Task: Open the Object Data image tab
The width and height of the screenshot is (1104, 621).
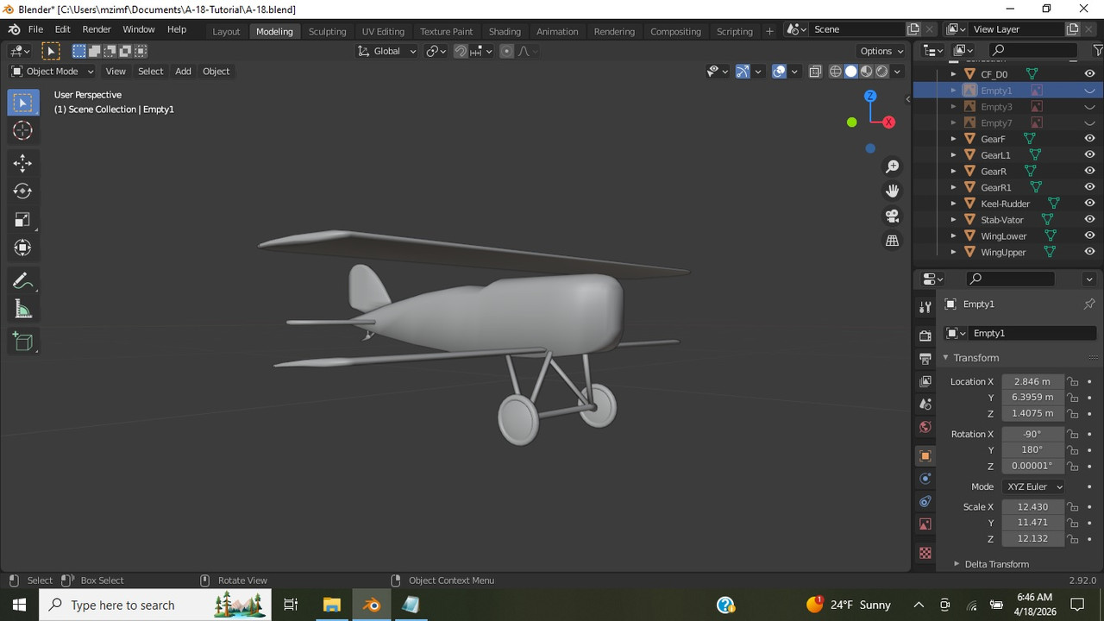Action: 925,524
